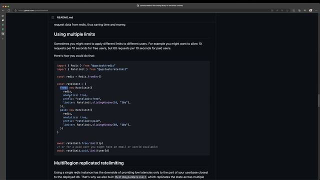Click the highlighted "free:" key in code
320x180 pixels.
click(x=64, y=88)
